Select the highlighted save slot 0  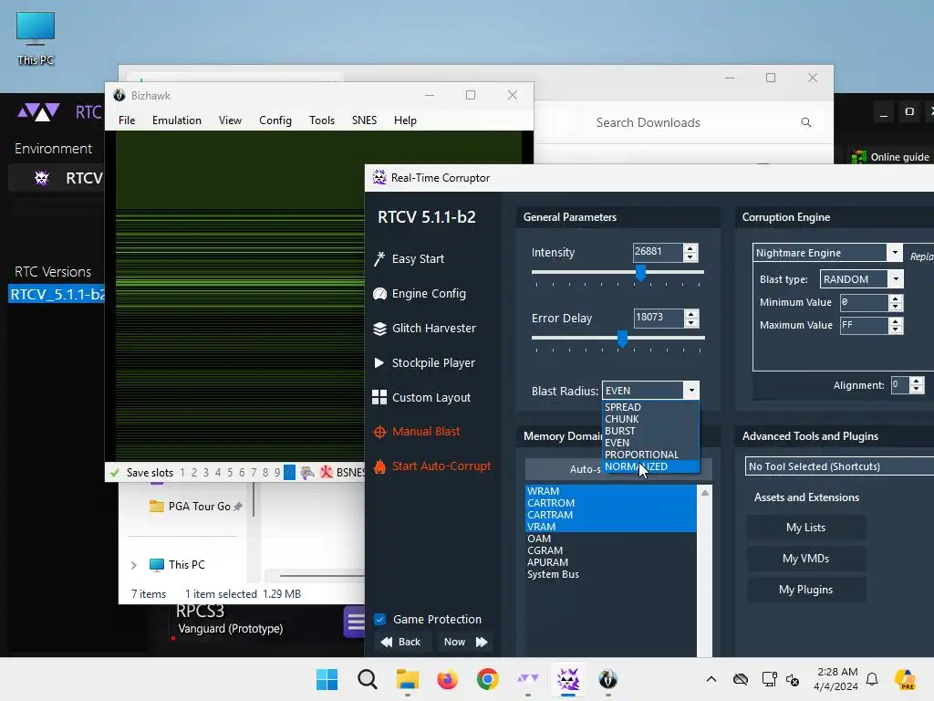(289, 473)
